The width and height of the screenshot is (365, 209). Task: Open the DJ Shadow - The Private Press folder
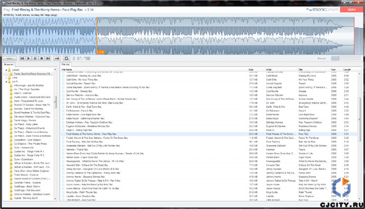coord(30,144)
